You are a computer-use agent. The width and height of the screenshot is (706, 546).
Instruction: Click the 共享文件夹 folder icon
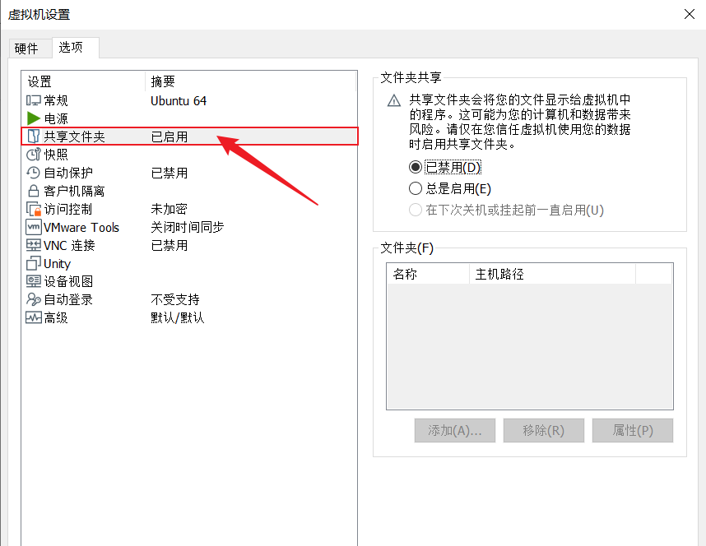tap(34, 136)
